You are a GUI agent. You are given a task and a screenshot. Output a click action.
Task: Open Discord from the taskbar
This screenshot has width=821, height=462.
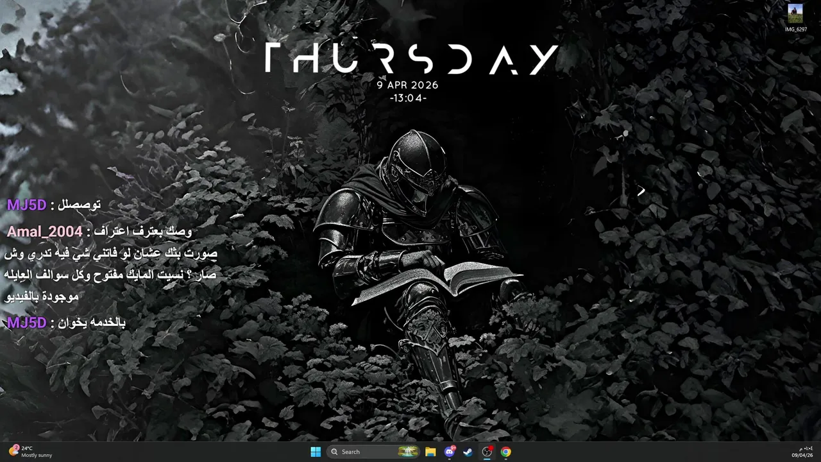pyautogui.click(x=450, y=452)
